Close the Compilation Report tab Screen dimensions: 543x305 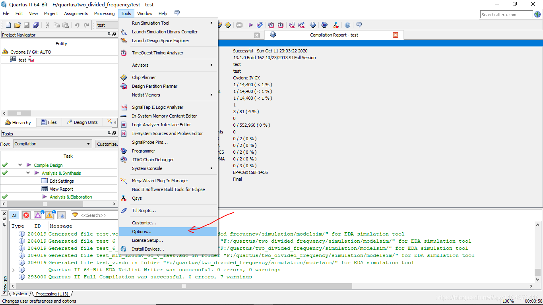396,35
